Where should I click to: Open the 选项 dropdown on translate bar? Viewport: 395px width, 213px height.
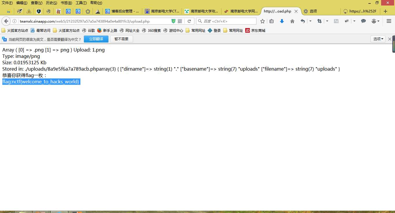378,39
